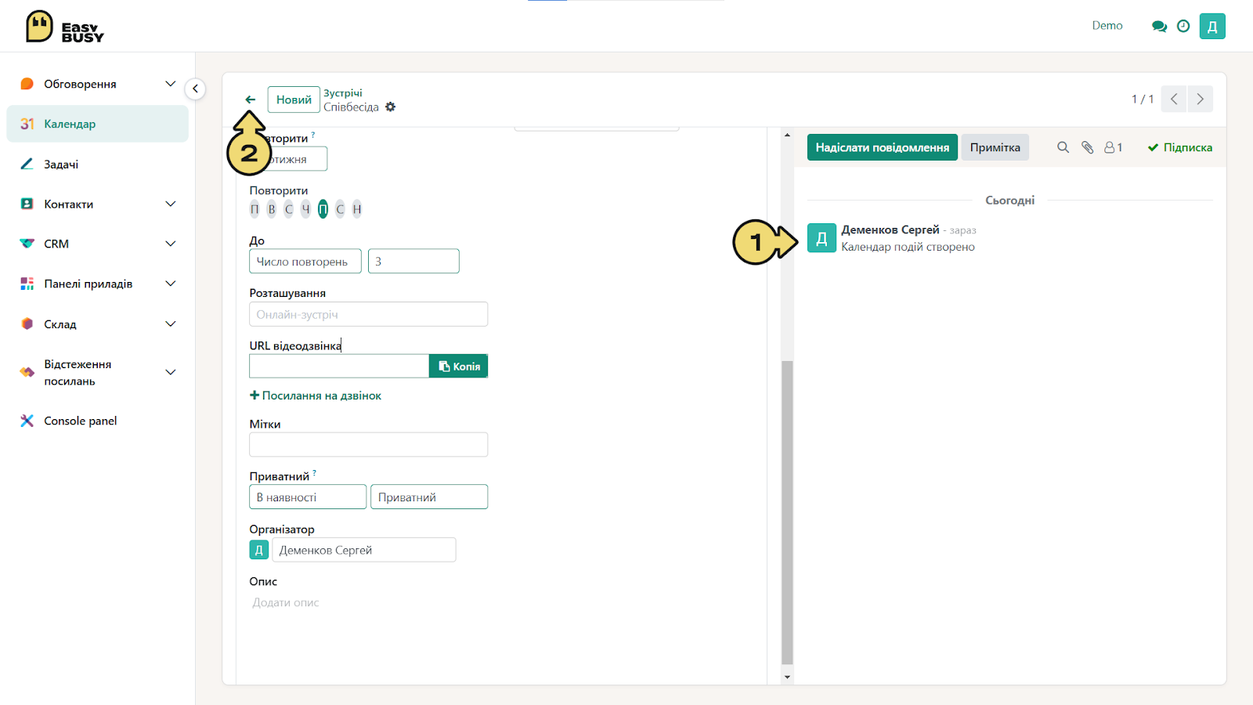This screenshot has height=705, width=1253.
Task: Collapse the sidebar with the chevron button
Action: 195,89
